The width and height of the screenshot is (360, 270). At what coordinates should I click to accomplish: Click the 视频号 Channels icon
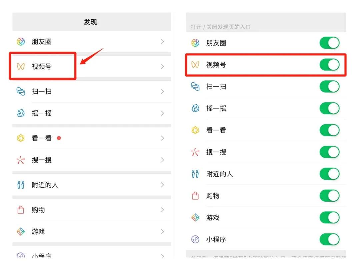point(21,66)
